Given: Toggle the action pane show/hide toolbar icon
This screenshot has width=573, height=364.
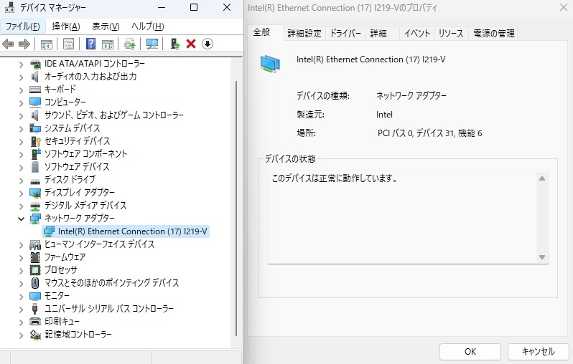Looking at the screenshot, I should [108, 44].
